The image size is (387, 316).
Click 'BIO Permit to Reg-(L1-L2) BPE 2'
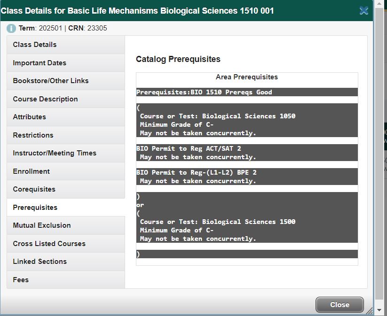pyautogui.click(x=197, y=172)
